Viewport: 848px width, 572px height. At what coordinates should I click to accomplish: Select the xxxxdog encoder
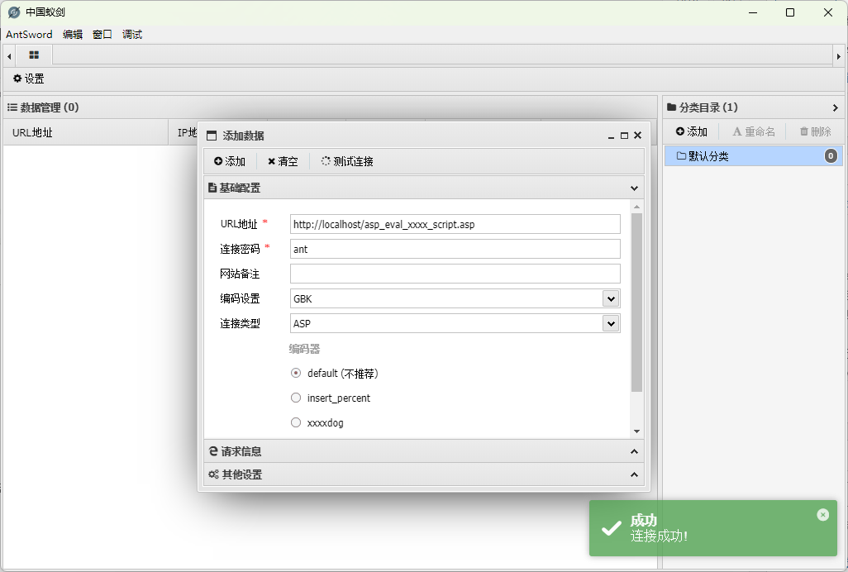[x=295, y=422]
